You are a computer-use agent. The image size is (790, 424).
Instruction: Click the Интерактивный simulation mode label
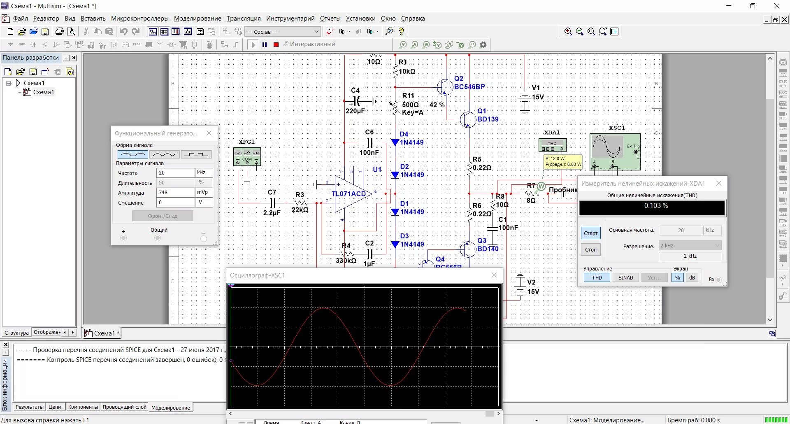point(312,44)
